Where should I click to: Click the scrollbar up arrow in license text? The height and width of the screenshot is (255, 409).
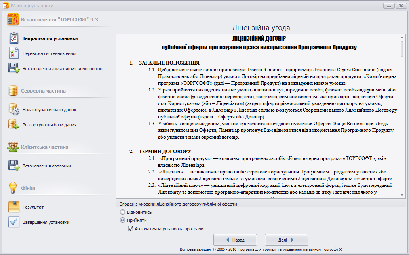pos(402,37)
